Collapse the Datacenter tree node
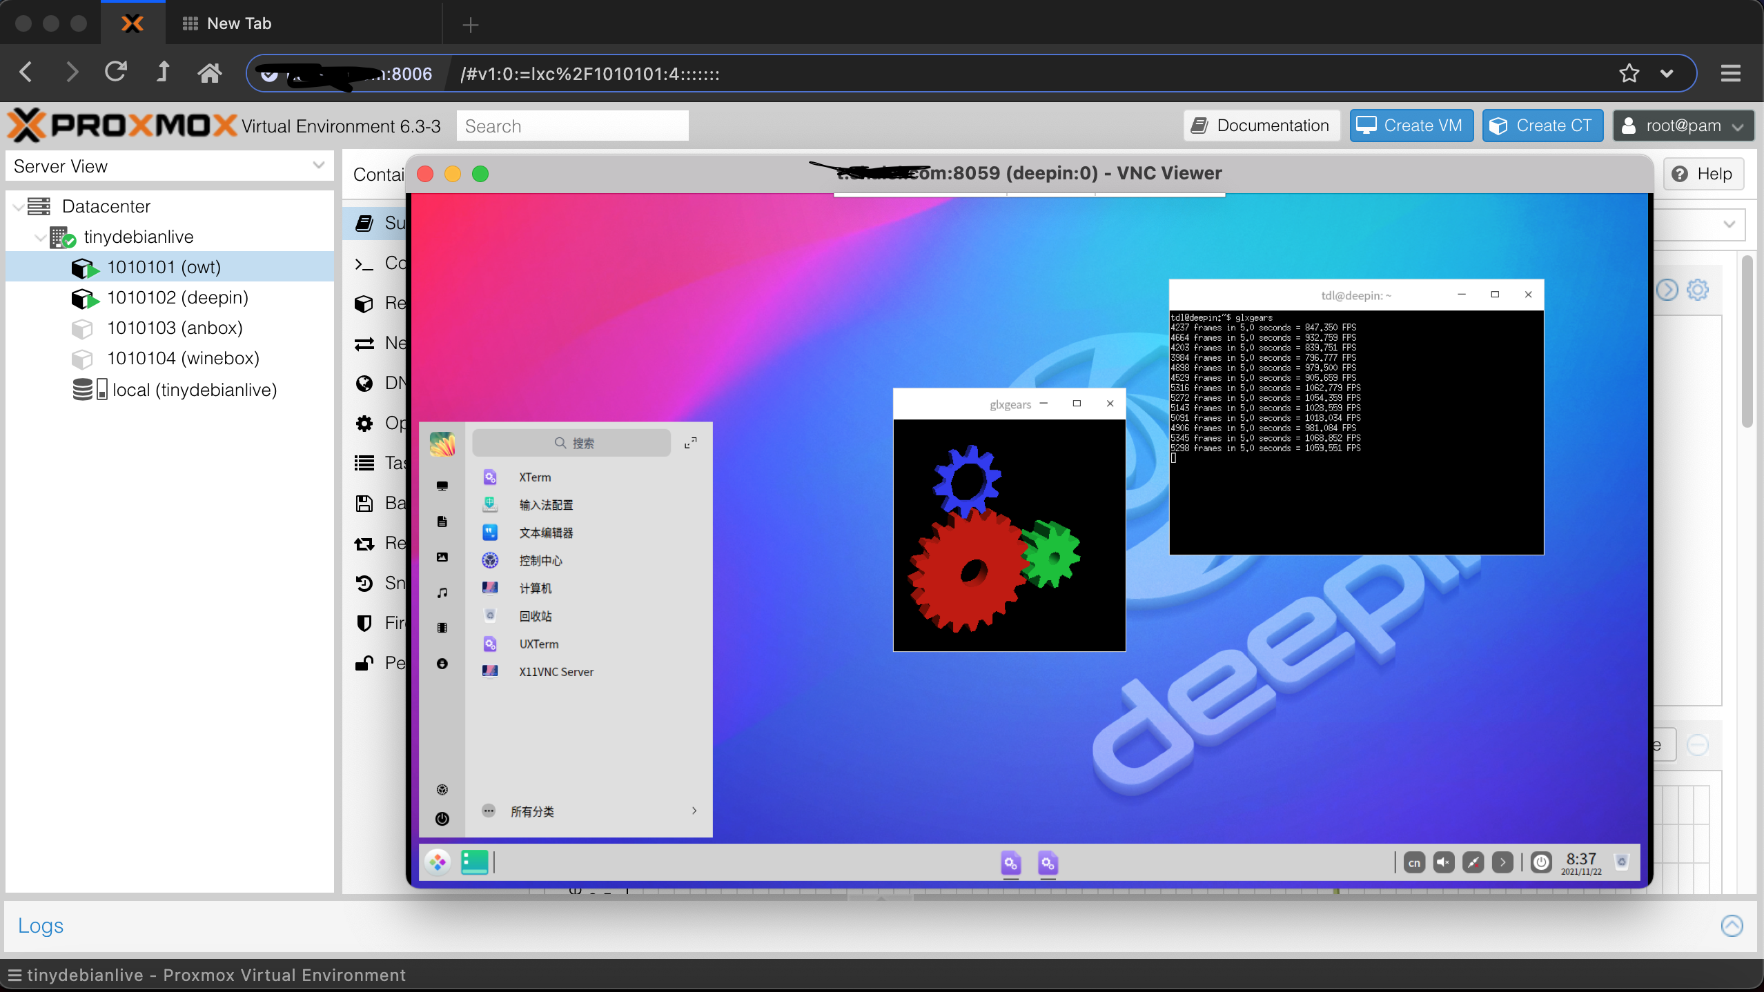Screen dimensions: 1764x992 click(x=19, y=206)
